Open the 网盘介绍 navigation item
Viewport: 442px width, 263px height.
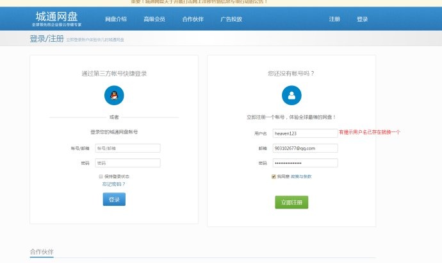[x=115, y=19]
